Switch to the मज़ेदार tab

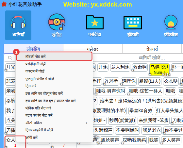(x=92, y=49)
